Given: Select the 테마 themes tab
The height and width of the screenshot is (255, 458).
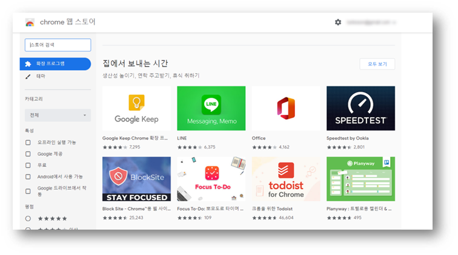Looking at the screenshot, I should point(41,76).
